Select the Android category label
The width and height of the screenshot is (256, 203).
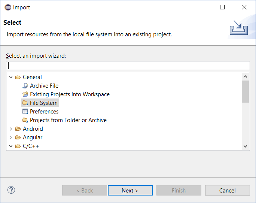pyautogui.click(x=33, y=129)
